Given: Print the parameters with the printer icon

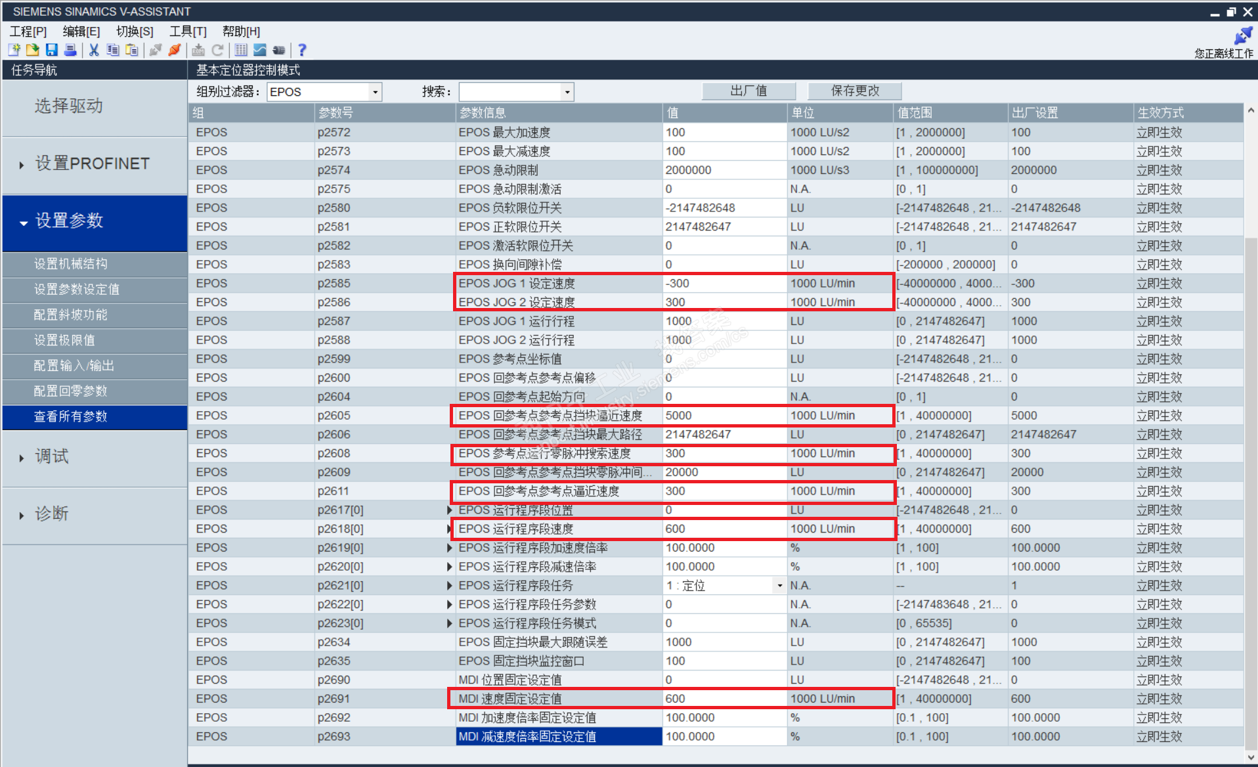Looking at the screenshot, I should click(x=70, y=50).
